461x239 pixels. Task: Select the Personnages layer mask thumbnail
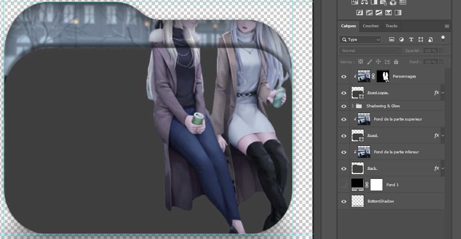point(383,76)
